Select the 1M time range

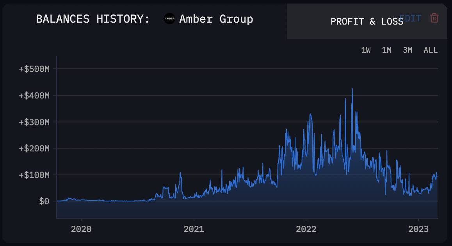386,50
